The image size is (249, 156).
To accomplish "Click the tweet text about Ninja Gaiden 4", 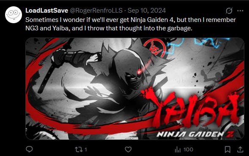I will pyautogui.click(x=131, y=24).
